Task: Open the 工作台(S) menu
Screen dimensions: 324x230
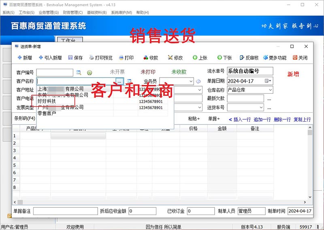Action: pyautogui.click(x=27, y=13)
